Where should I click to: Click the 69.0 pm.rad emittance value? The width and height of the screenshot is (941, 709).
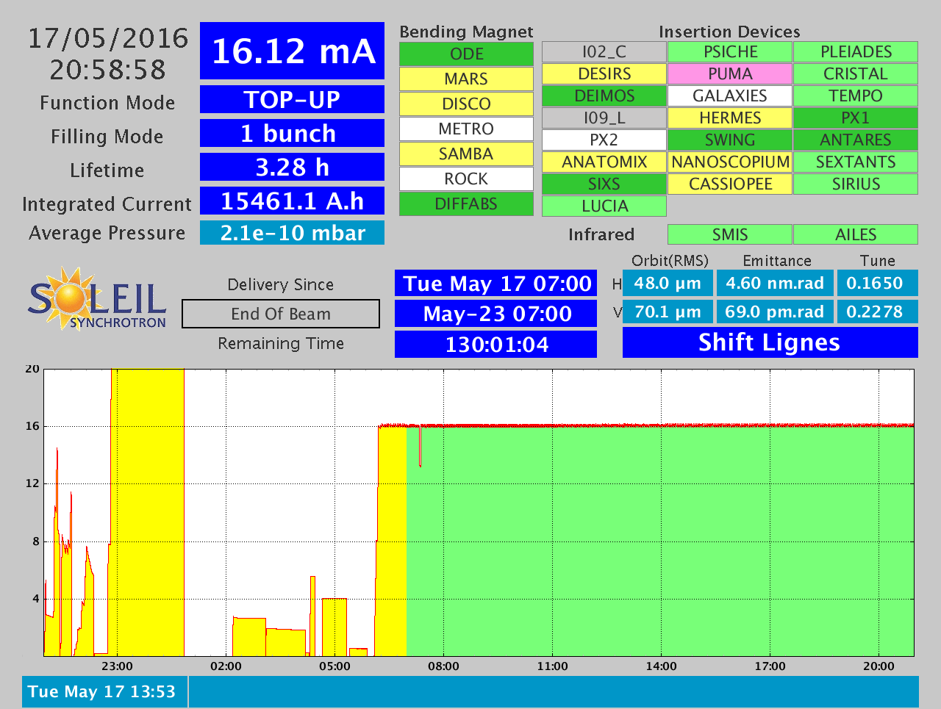(775, 312)
